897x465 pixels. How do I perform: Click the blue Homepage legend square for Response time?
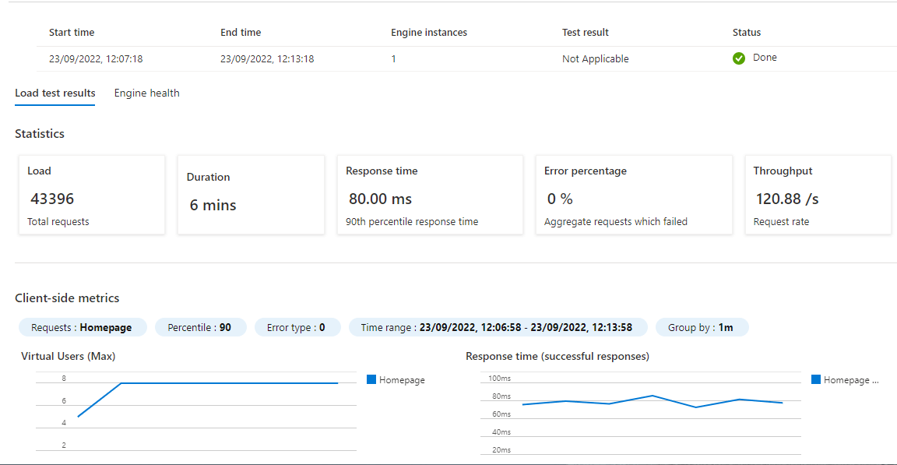pos(814,379)
